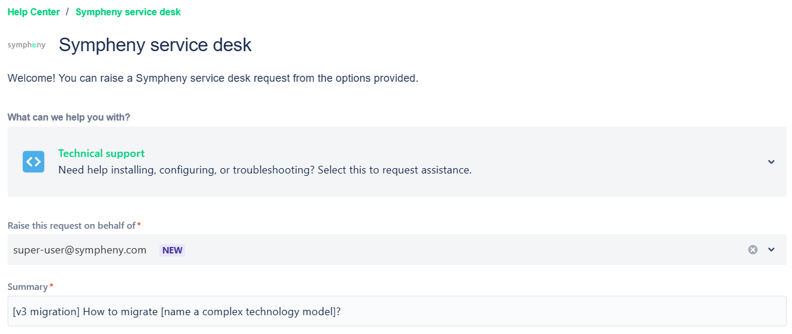Click the red asterisk after "behalf of"
The image size is (792, 334).
[139, 225]
